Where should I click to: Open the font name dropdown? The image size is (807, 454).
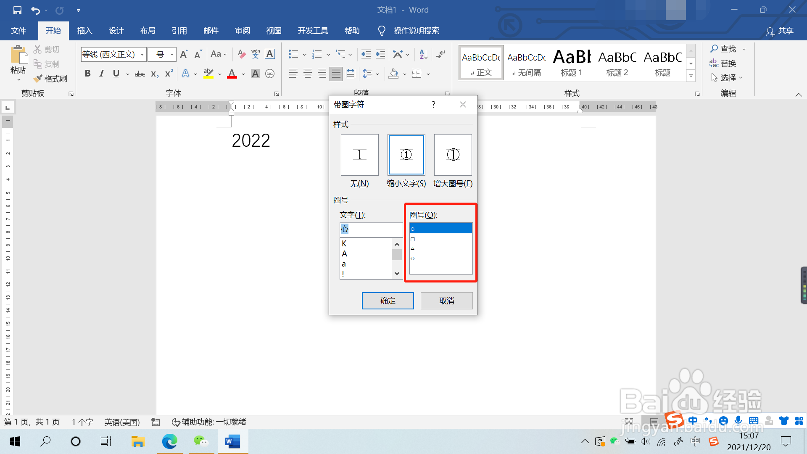click(x=142, y=54)
